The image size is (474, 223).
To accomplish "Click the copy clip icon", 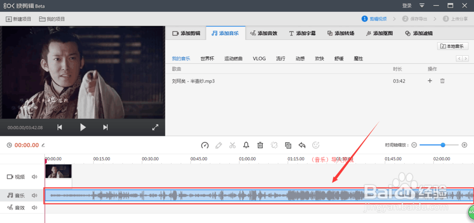I will [288, 145].
